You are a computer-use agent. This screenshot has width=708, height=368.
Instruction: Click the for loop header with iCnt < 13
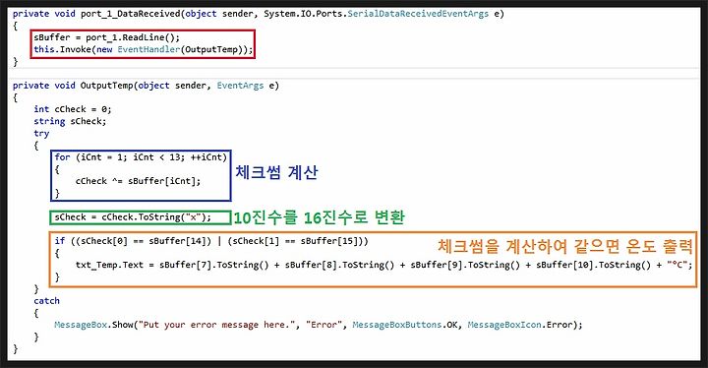click(141, 157)
